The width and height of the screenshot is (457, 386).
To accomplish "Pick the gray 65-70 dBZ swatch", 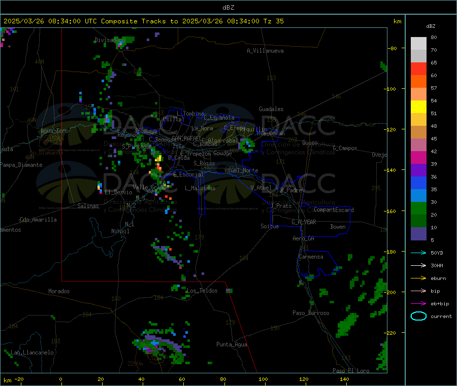I will click(418, 56).
